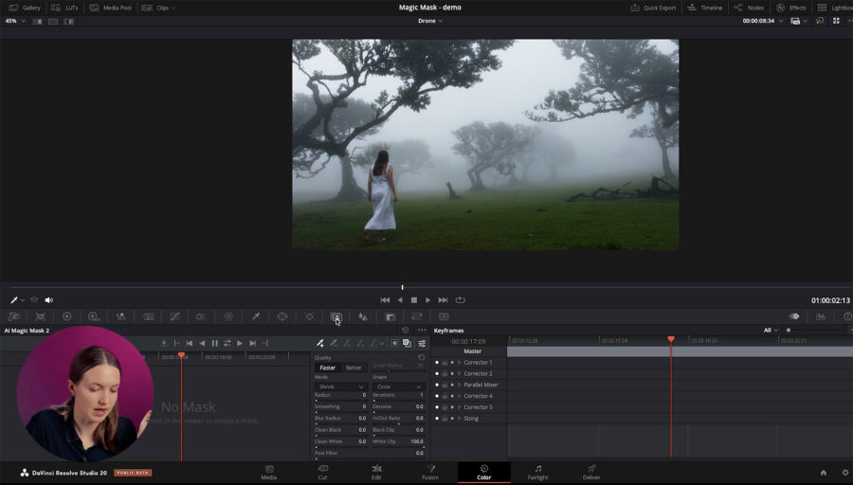Toggle the lock on Sizing track

445,418
